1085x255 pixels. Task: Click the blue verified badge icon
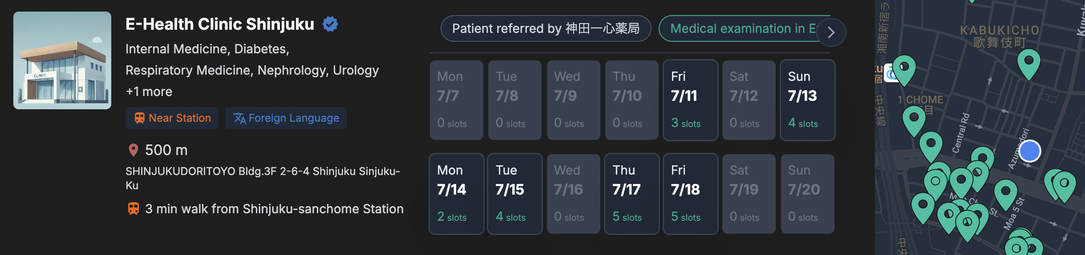(330, 24)
